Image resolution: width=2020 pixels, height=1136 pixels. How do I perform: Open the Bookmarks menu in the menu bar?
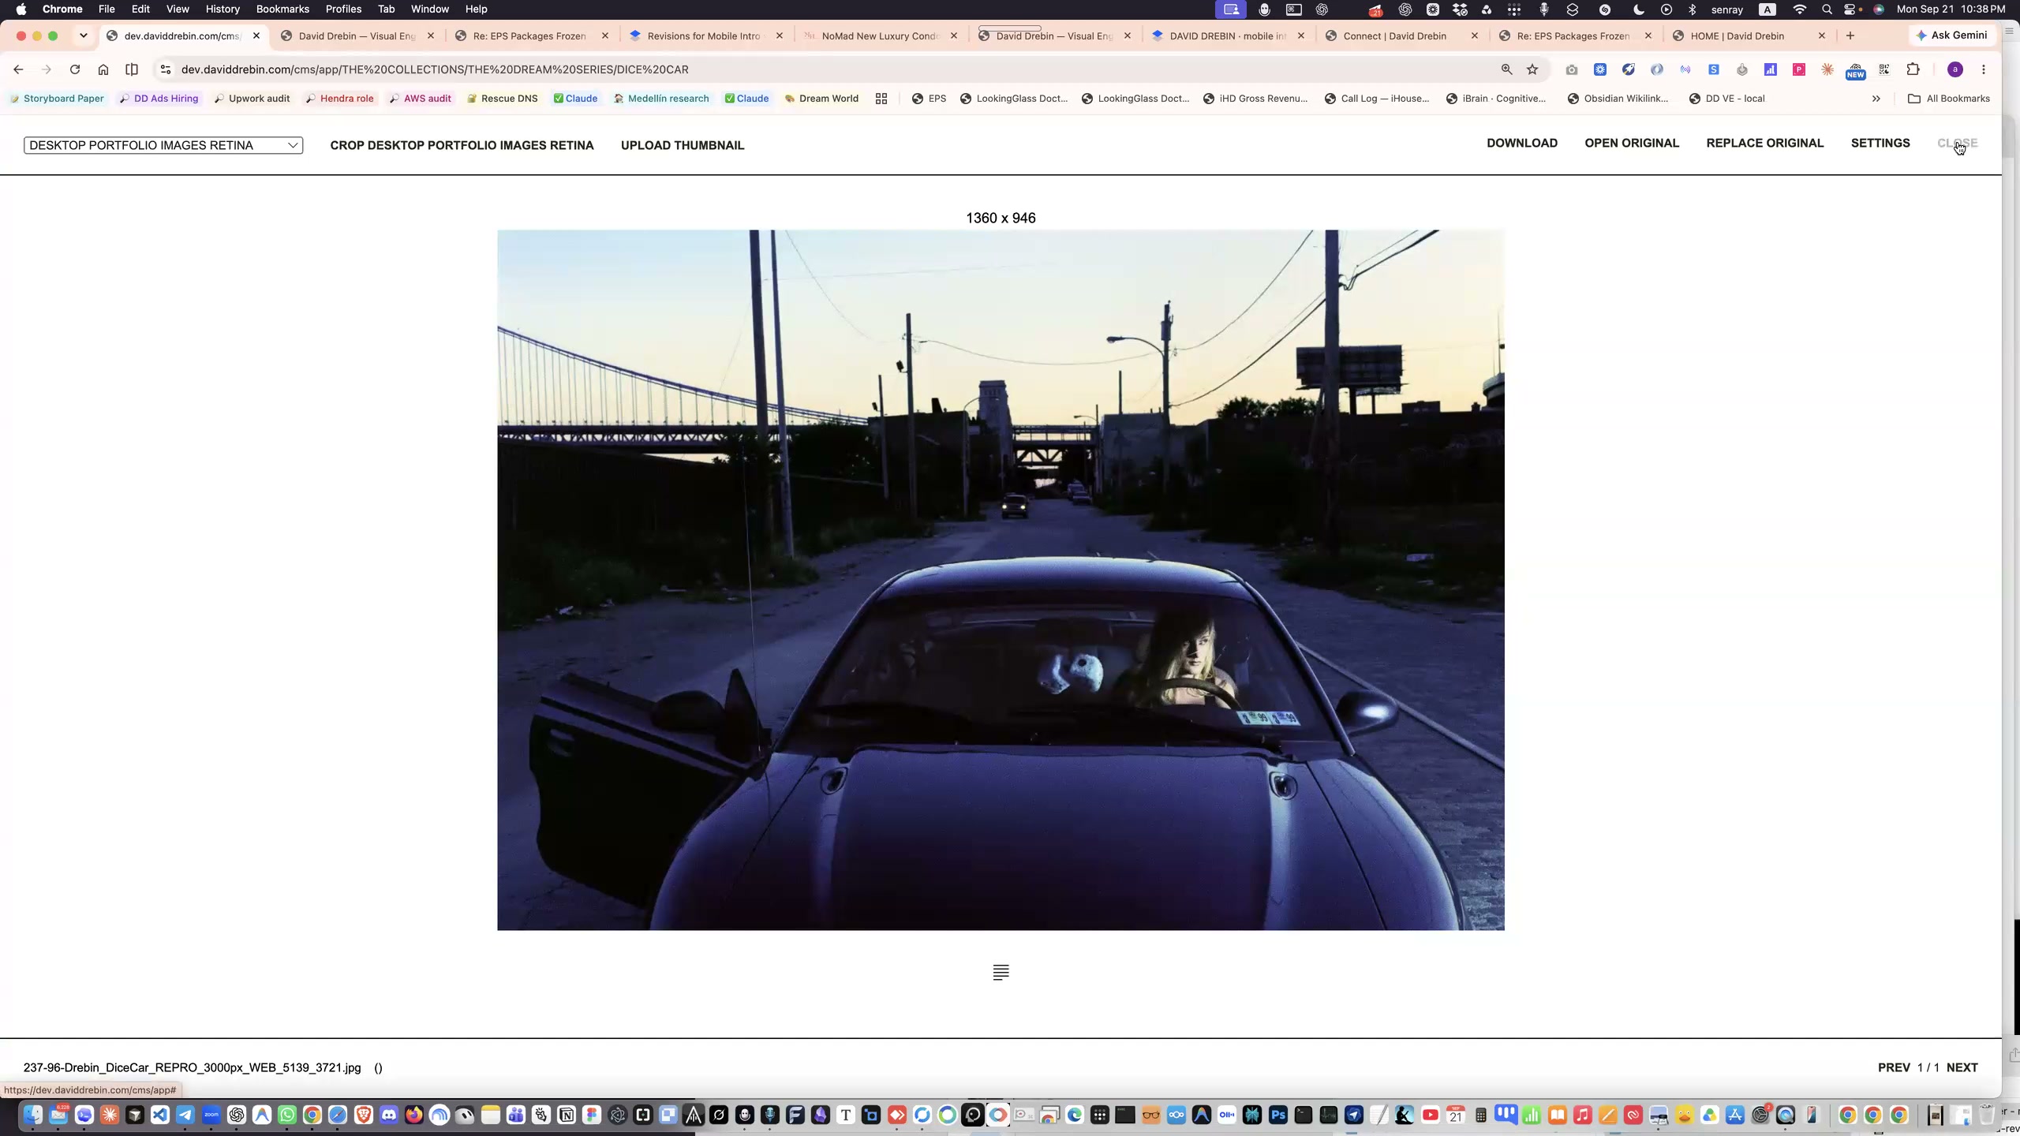pyautogui.click(x=282, y=9)
